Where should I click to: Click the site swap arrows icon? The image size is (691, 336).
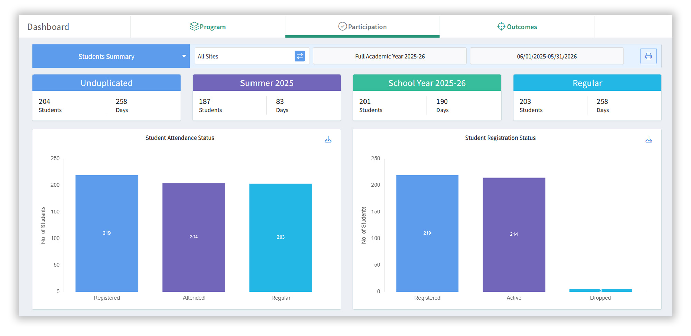[300, 56]
